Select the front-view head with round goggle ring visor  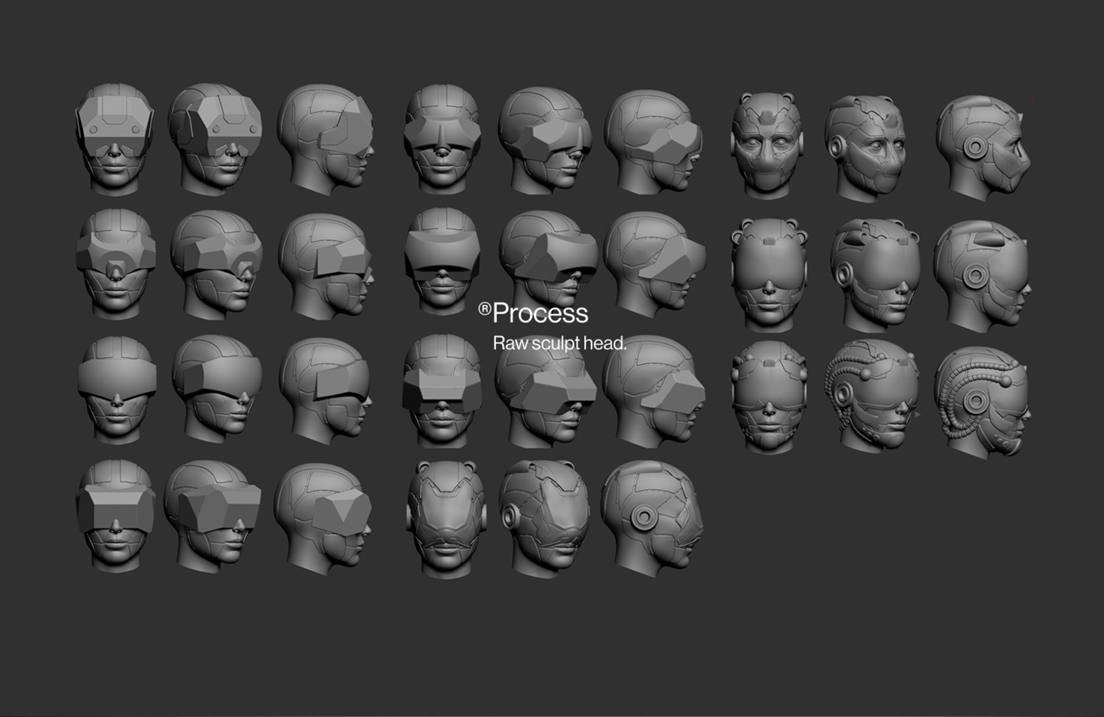tap(116, 264)
